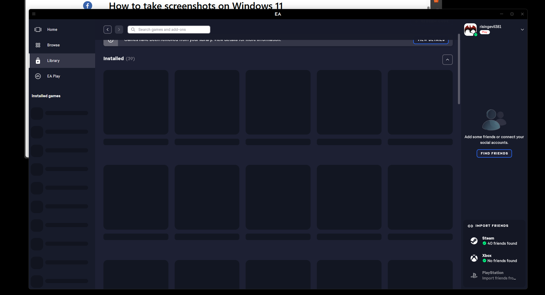Viewport: 545px width, 295px height.
Task: Click the Xbox logo icon
Action: pos(474,258)
